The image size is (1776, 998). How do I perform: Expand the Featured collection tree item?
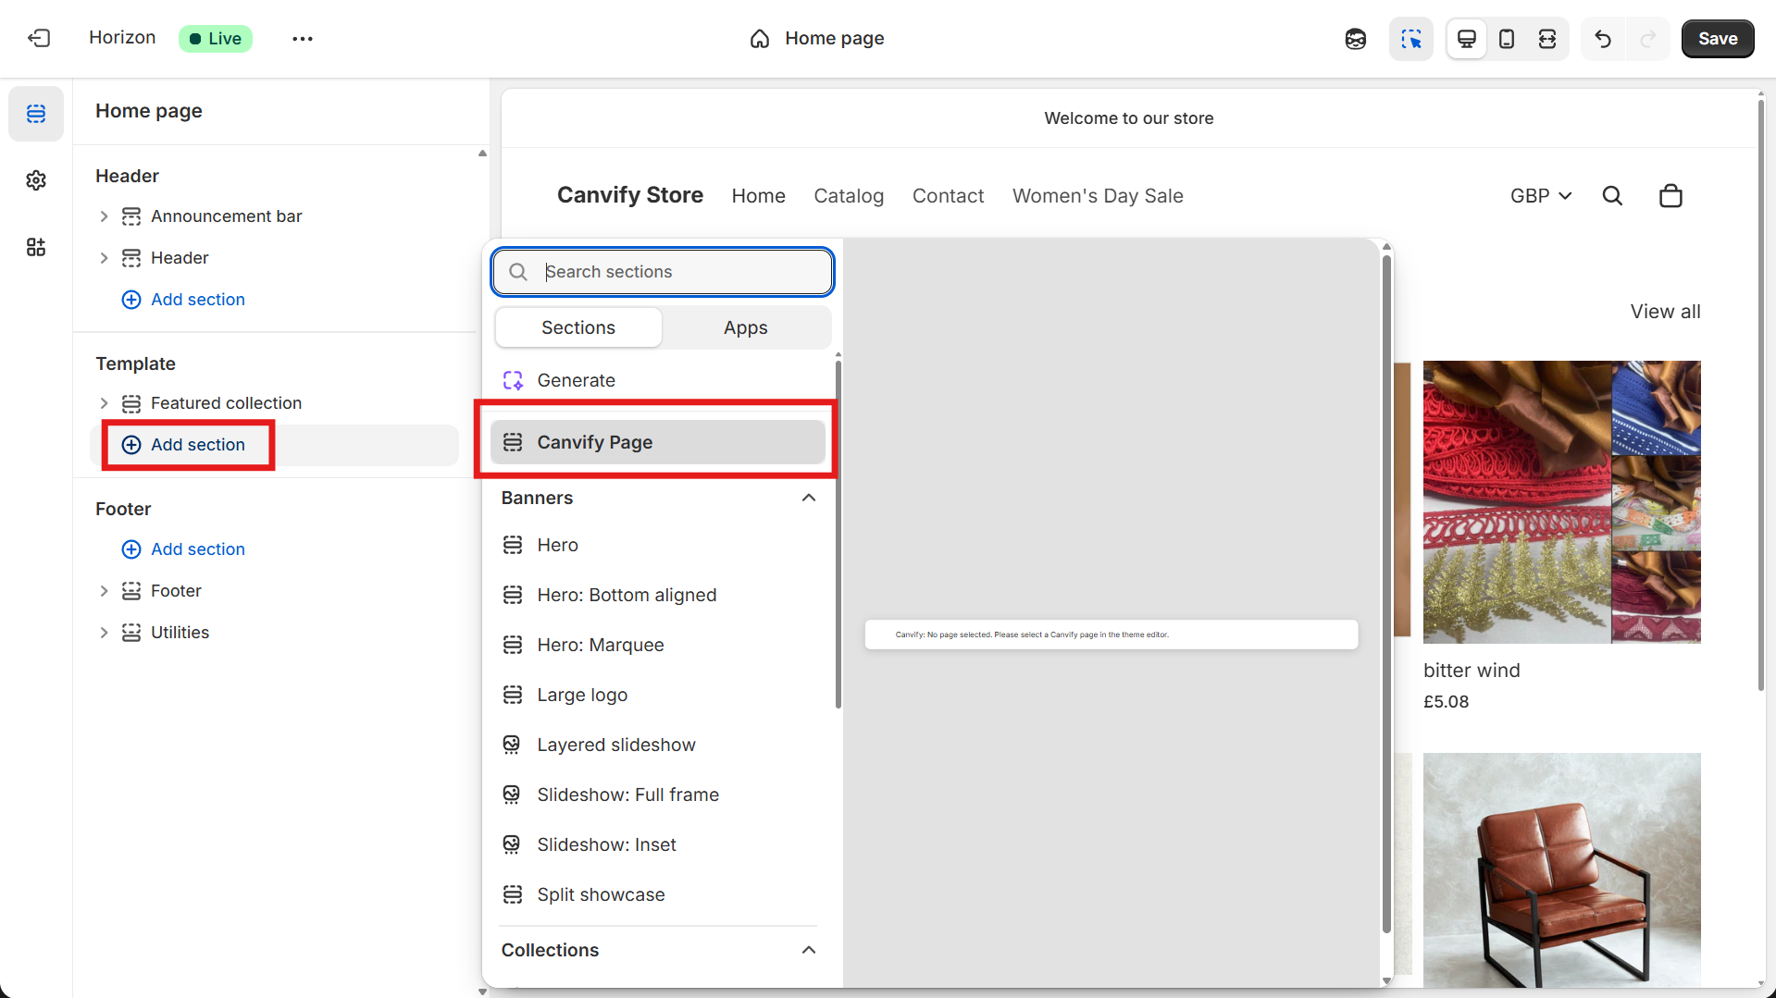coord(104,402)
